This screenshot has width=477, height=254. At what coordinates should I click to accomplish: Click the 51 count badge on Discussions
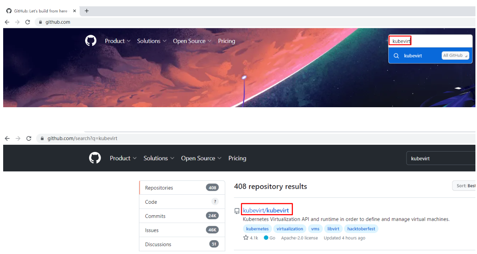pyautogui.click(x=214, y=244)
